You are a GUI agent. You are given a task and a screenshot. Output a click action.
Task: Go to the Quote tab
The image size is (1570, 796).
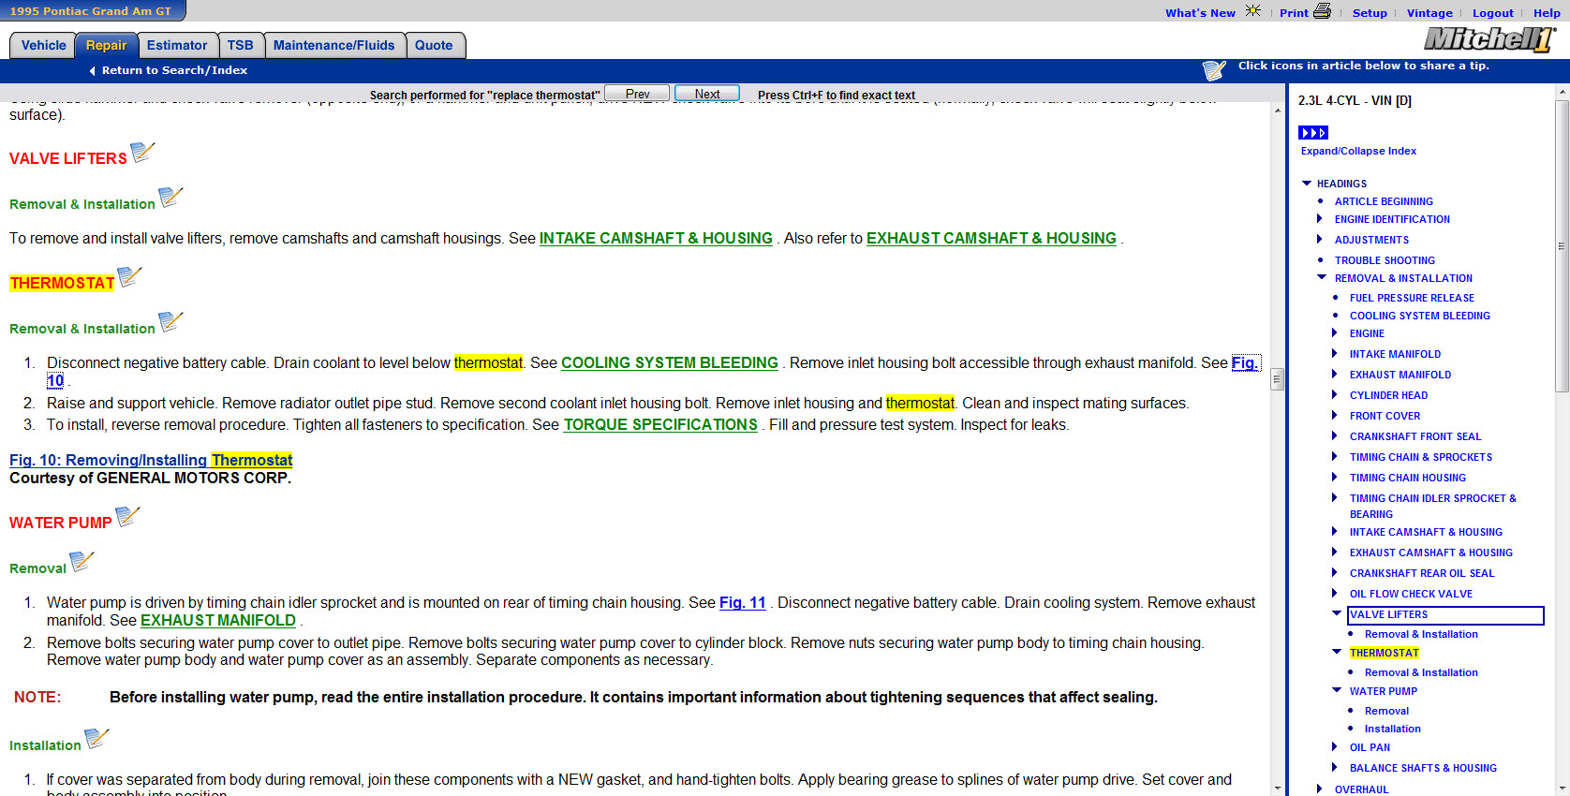coord(434,45)
